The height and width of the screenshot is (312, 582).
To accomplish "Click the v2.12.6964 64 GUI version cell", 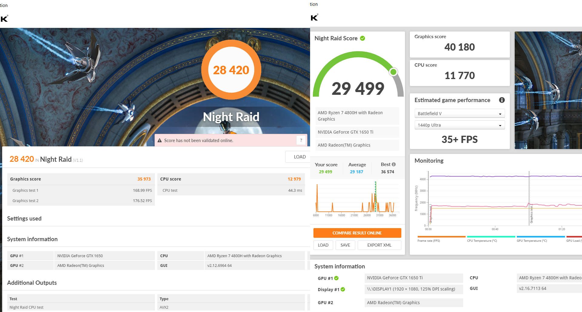I will click(x=254, y=265).
